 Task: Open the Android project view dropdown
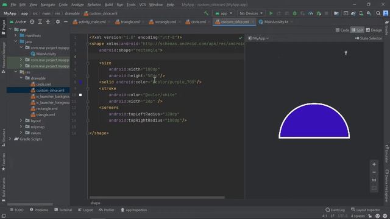point(18,22)
